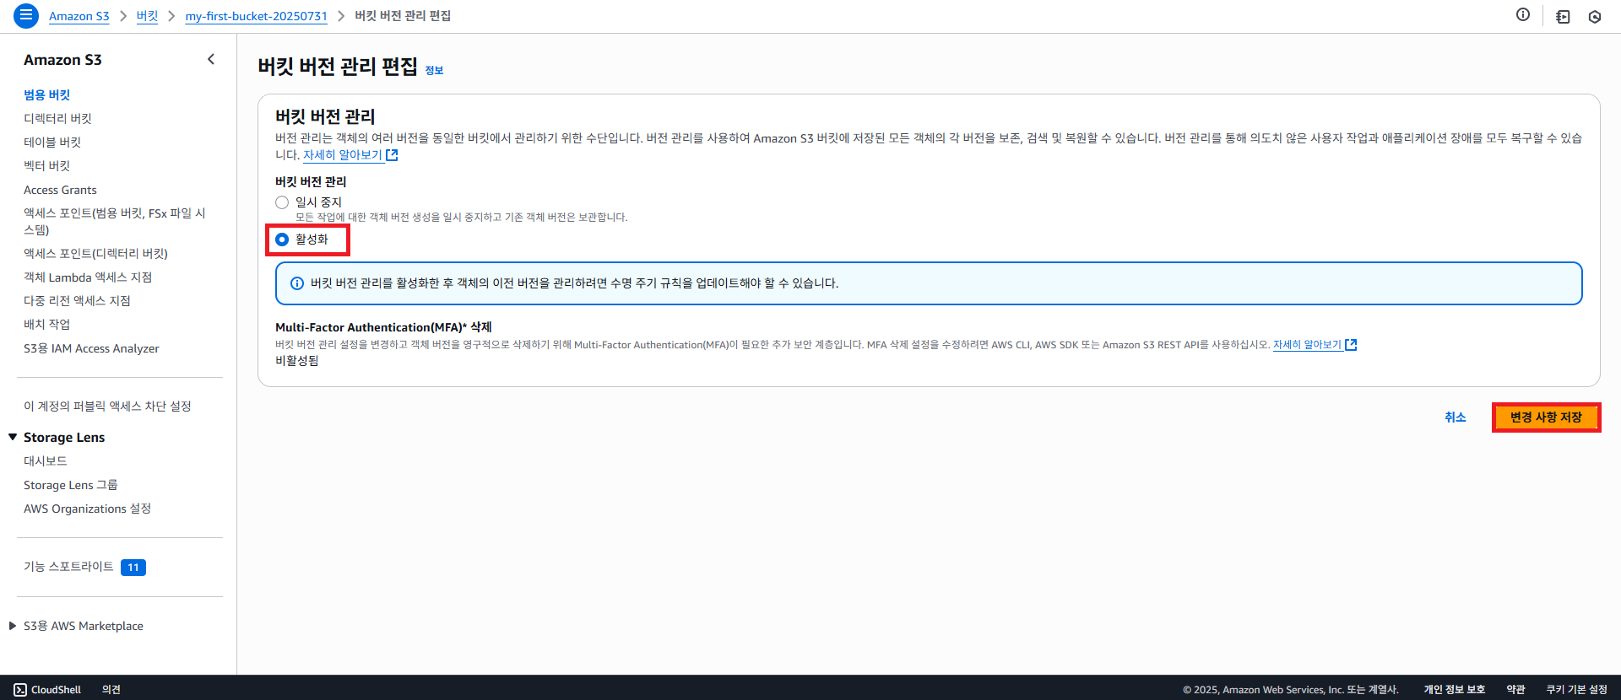Open 이 계정의 퍼블릭 액세스 차단 설정

point(107,406)
